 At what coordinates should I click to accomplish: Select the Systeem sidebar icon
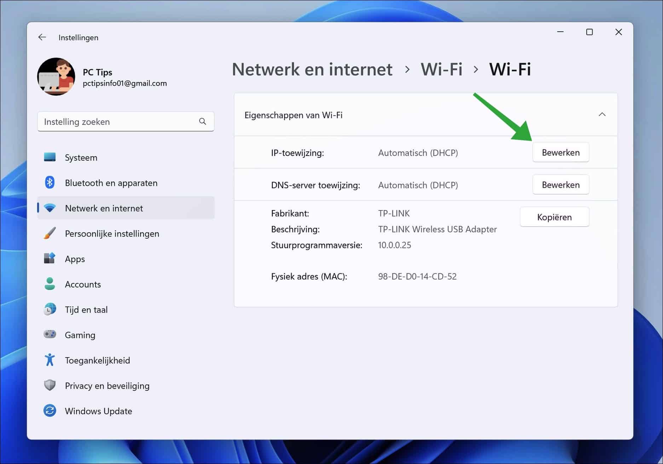pos(50,157)
